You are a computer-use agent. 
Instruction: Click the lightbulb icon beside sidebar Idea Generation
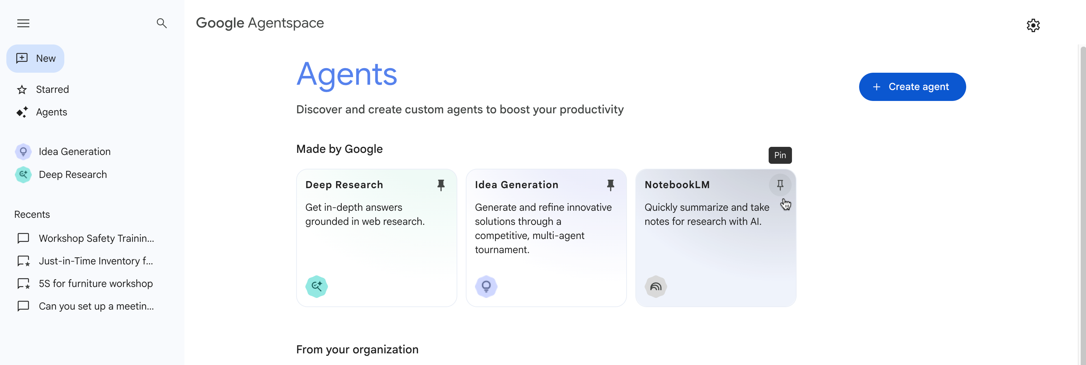(x=23, y=151)
